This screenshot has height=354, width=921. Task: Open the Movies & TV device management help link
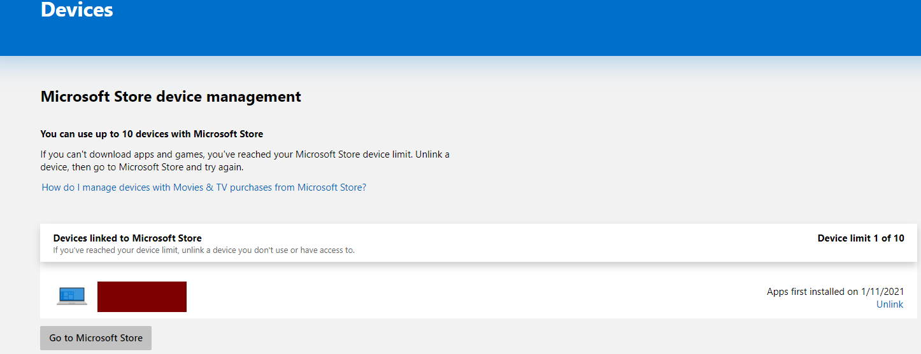click(x=204, y=187)
